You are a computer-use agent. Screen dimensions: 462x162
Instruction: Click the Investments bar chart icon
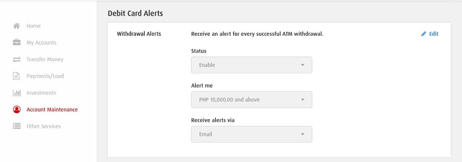(16, 93)
